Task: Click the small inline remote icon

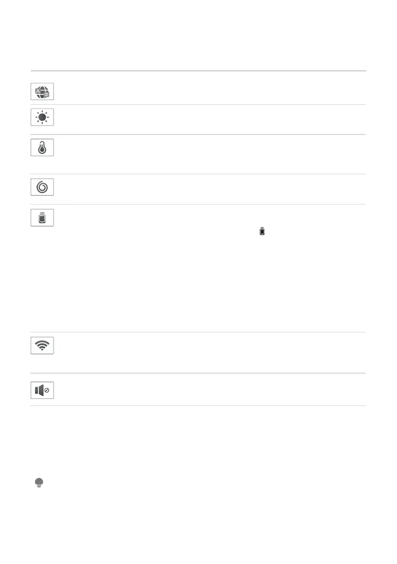Action: [263, 232]
